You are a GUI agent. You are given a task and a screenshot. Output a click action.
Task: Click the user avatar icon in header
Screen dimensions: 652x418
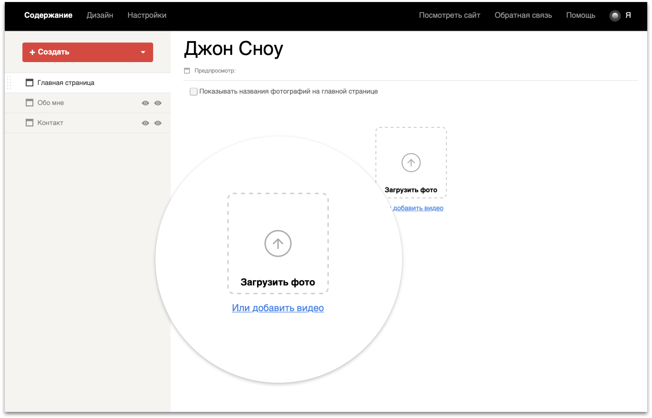(615, 16)
